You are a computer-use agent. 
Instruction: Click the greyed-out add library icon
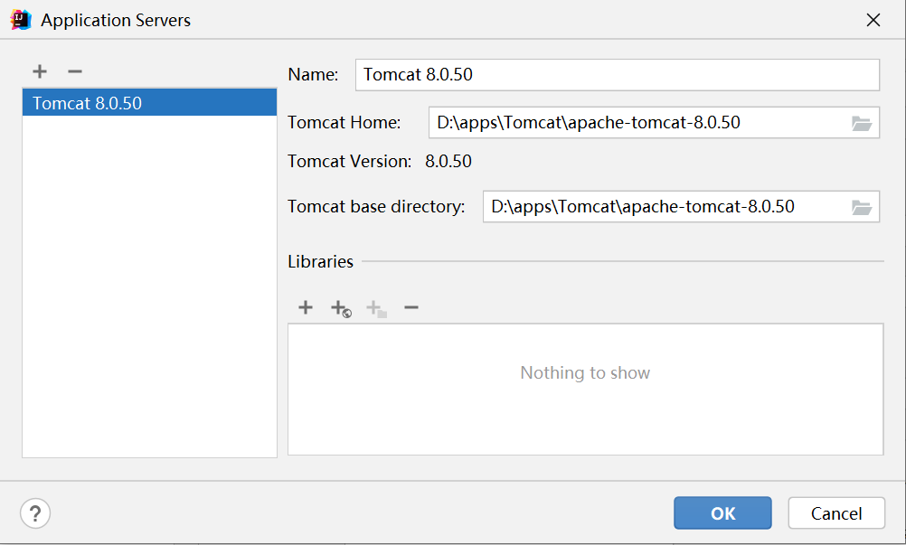coord(375,309)
